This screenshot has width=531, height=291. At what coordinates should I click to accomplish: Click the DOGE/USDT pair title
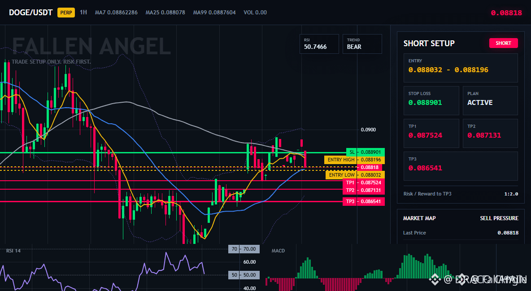point(30,13)
